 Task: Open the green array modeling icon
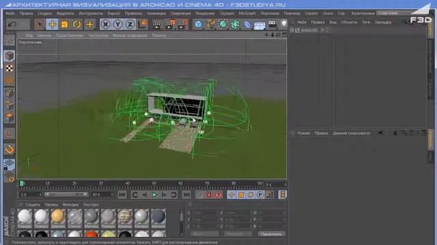click(235, 24)
